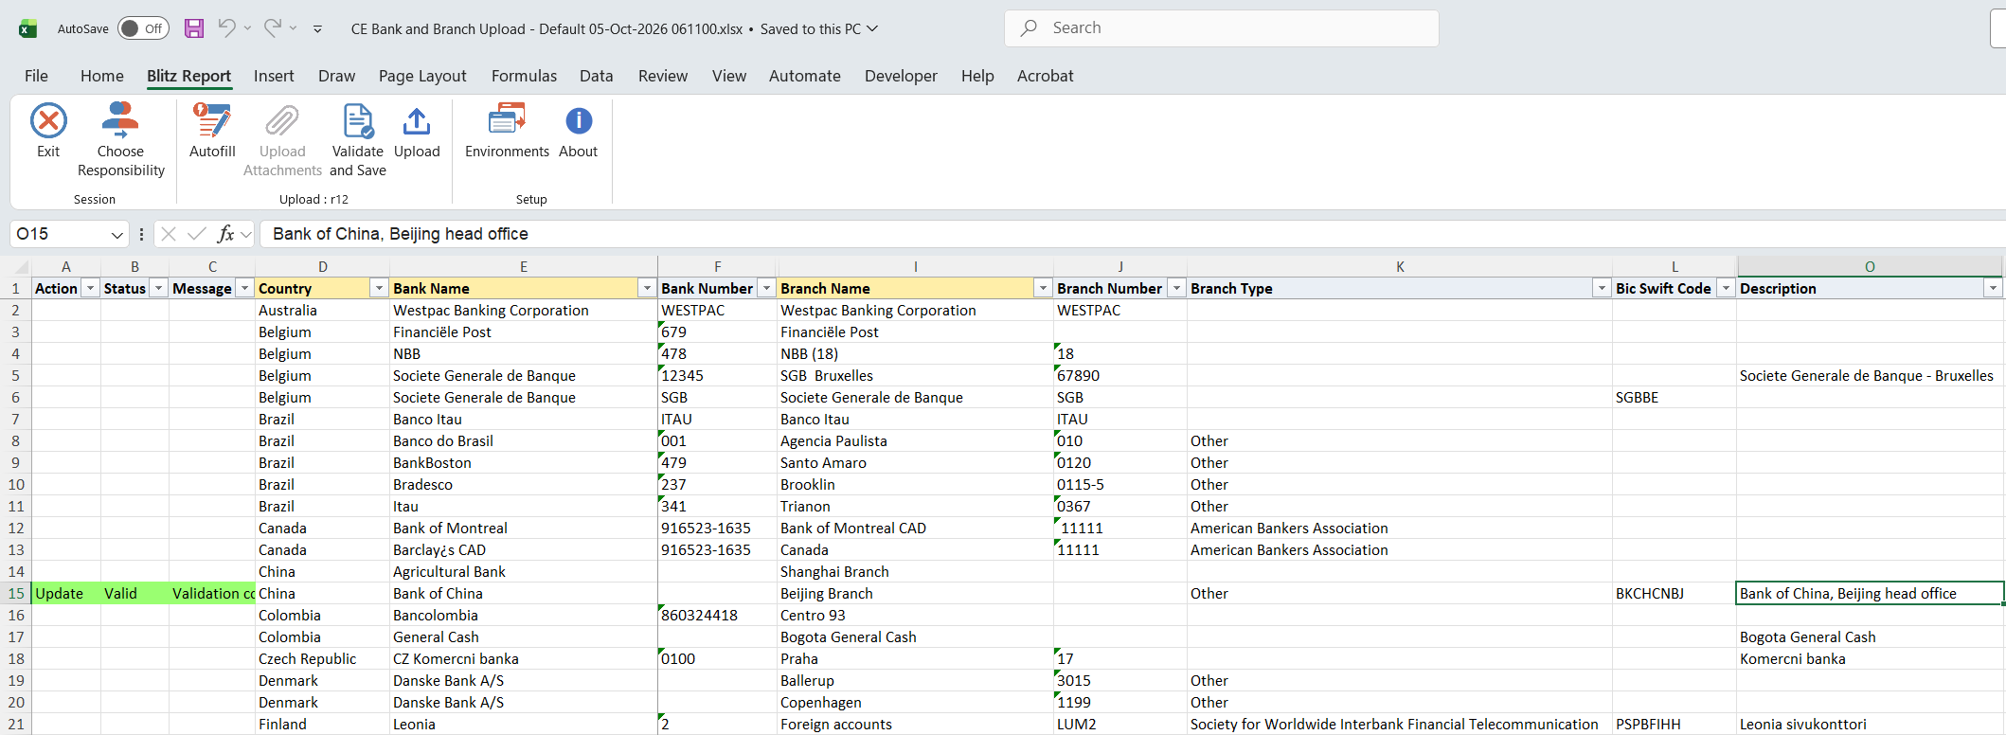Select the BKCHCNBJ swift code cell

pyautogui.click(x=1675, y=593)
